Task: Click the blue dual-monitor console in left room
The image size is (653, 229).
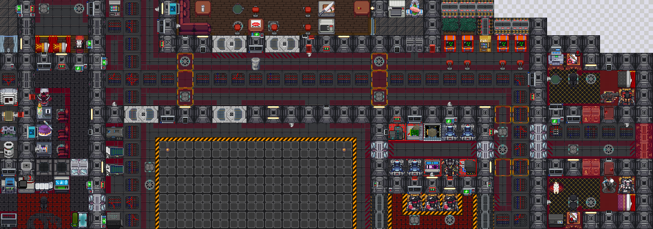Action: [61, 183]
